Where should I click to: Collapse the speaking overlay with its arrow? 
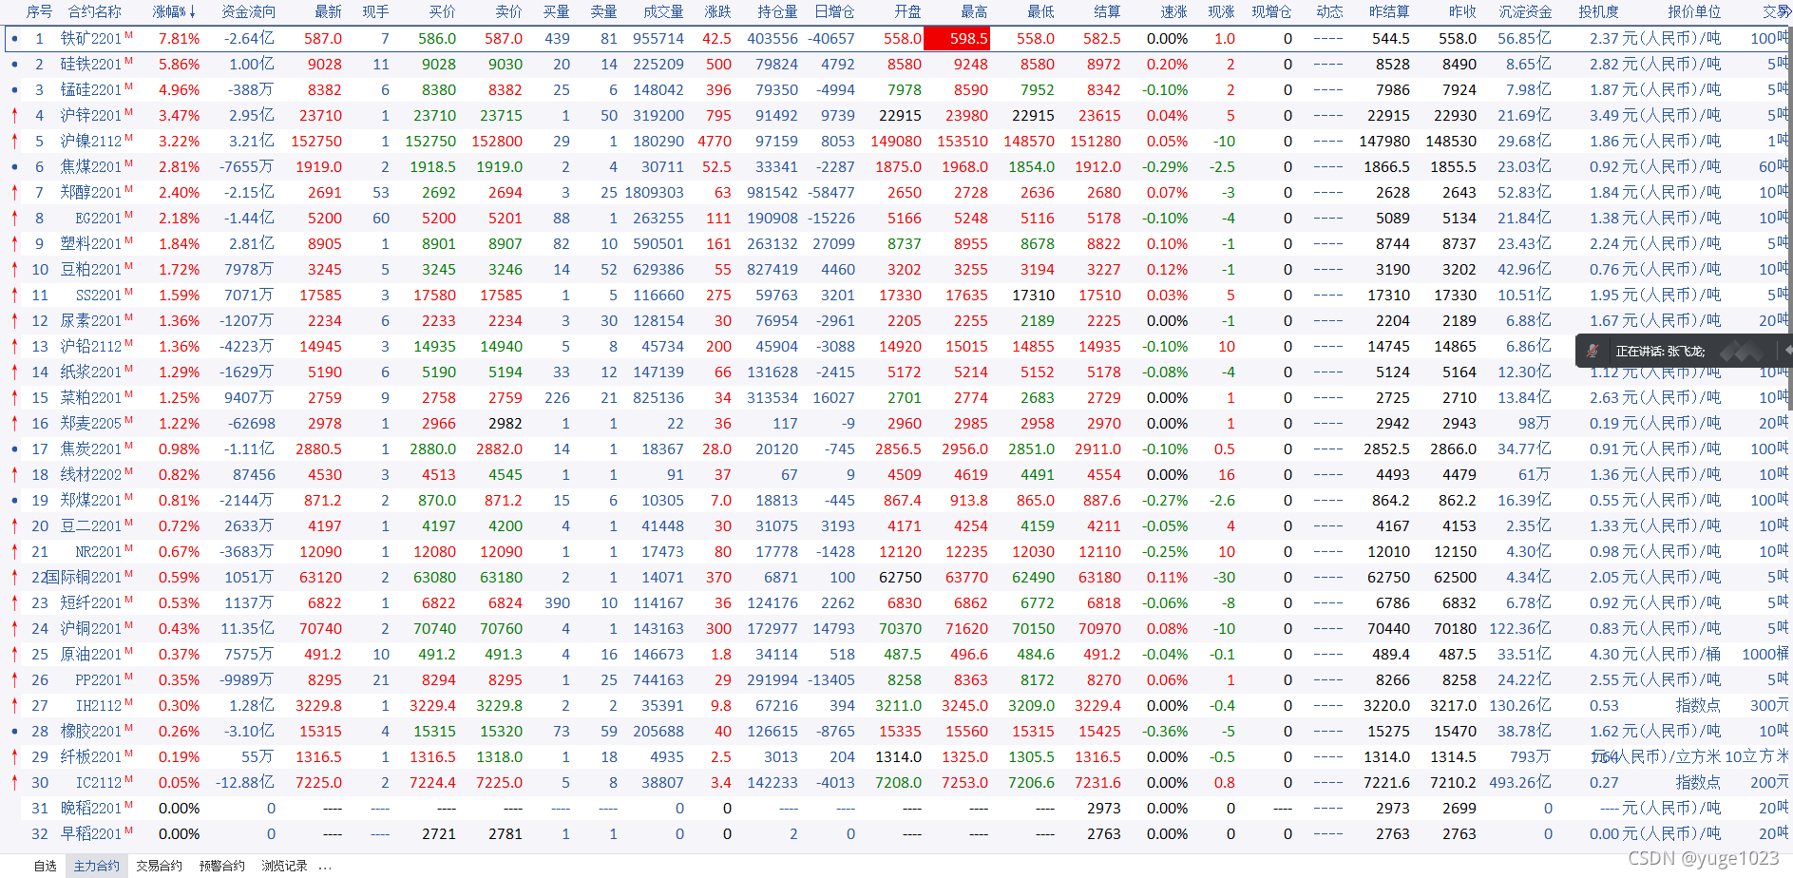pyautogui.click(x=1787, y=351)
